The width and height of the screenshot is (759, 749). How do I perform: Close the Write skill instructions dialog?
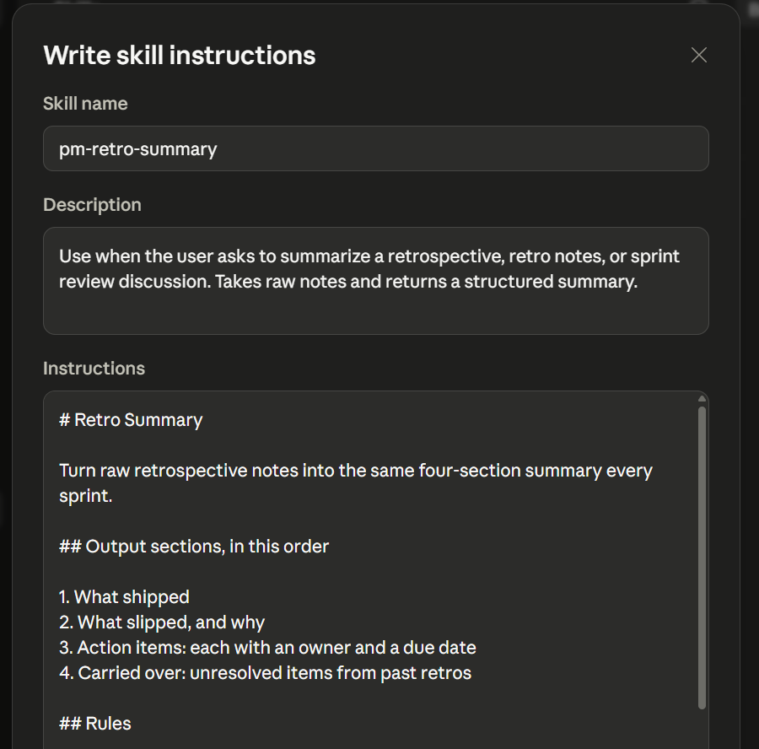(698, 55)
